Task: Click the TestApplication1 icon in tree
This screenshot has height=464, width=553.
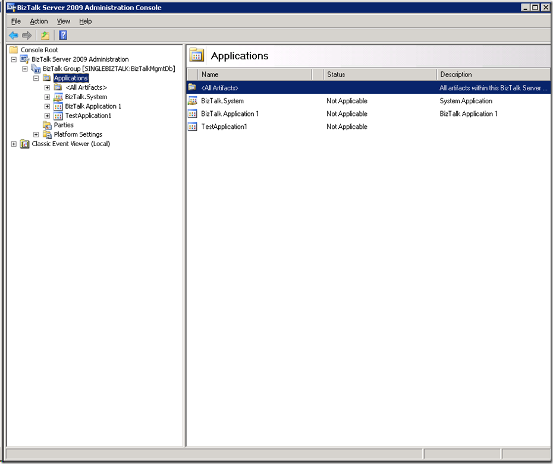Action: point(58,116)
